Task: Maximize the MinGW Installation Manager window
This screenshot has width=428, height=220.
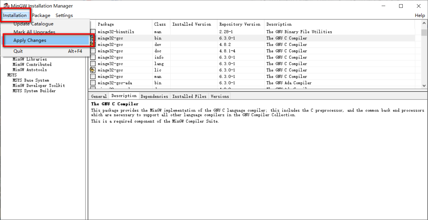Action: click(x=401, y=6)
